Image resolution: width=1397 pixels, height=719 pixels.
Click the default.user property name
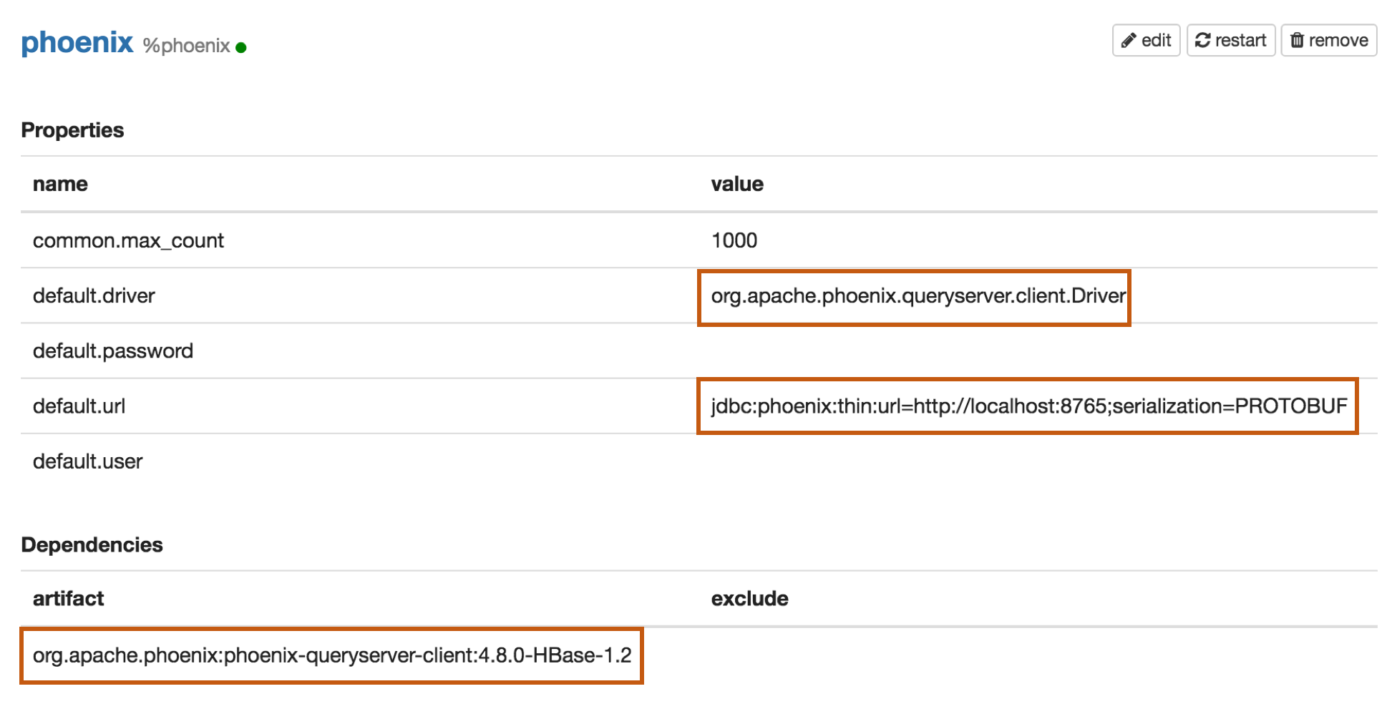click(x=87, y=461)
